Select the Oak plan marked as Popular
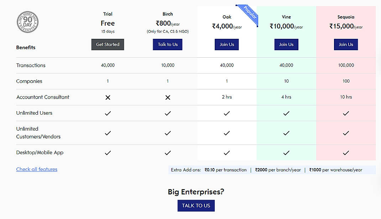 point(226,17)
